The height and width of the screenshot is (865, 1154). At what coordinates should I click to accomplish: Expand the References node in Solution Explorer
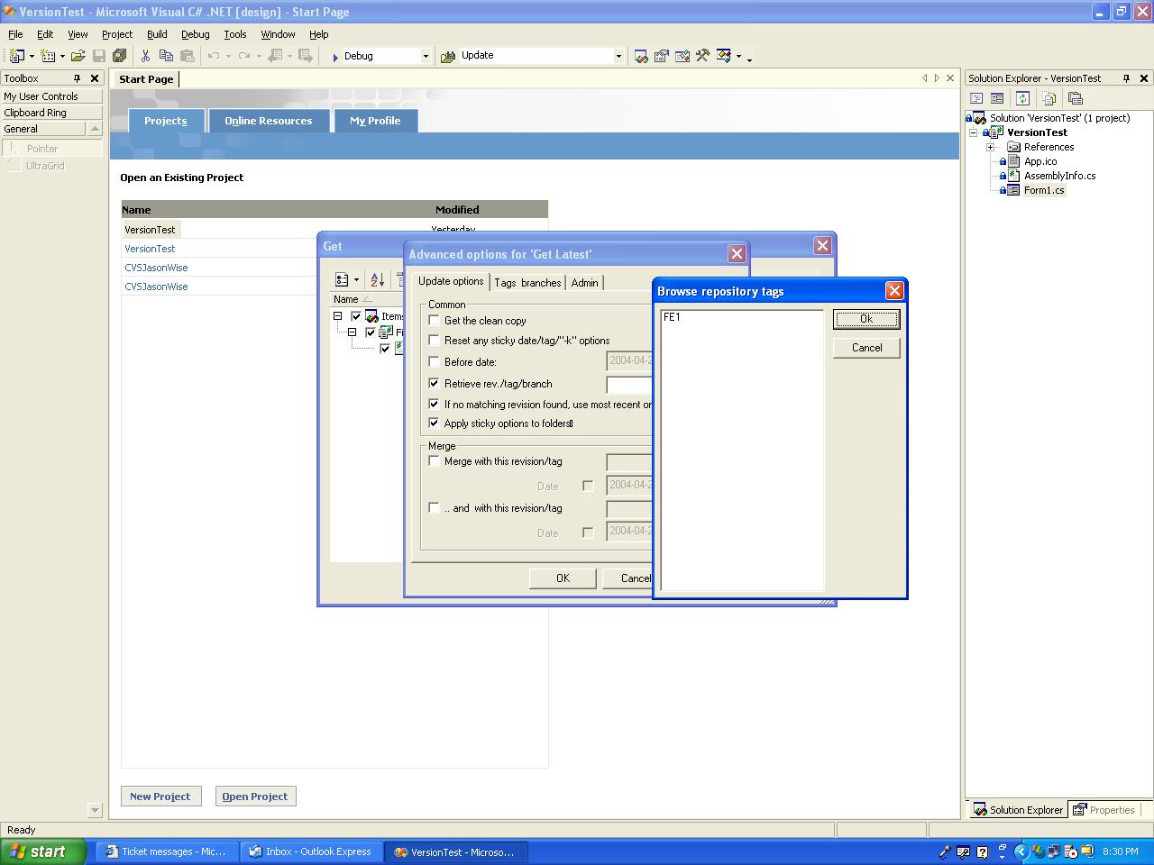[x=990, y=147]
